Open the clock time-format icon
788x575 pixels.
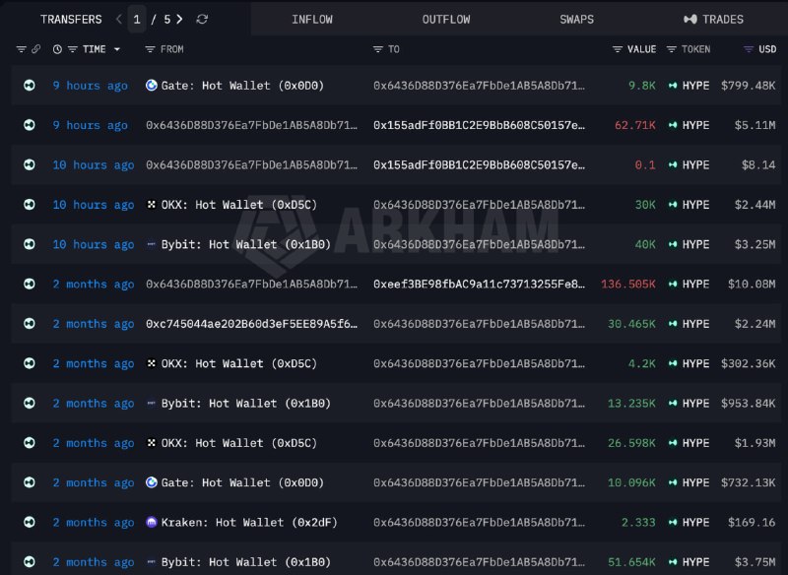point(57,49)
